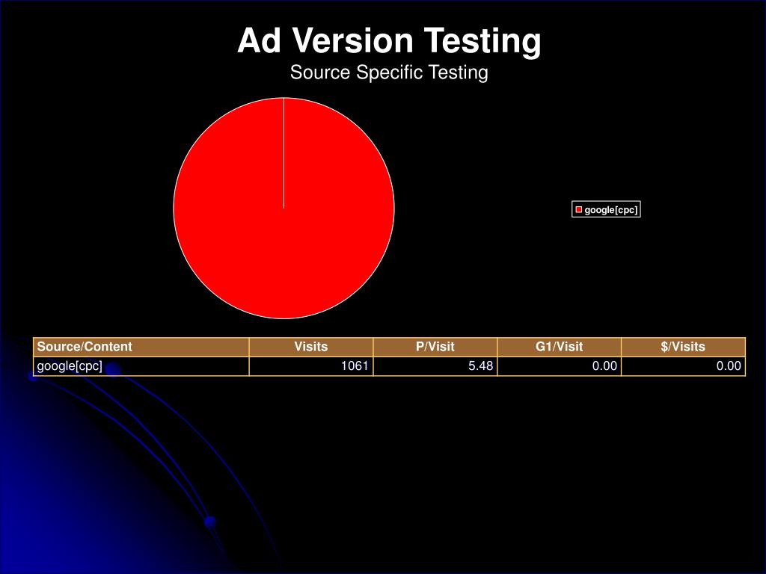Select the 'Source Specific Testing' subtitle
Viewport: 766px width, 574px height.
coord(389,72)
